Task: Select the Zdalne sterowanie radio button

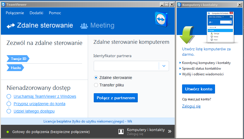Action: click(96, 78)
